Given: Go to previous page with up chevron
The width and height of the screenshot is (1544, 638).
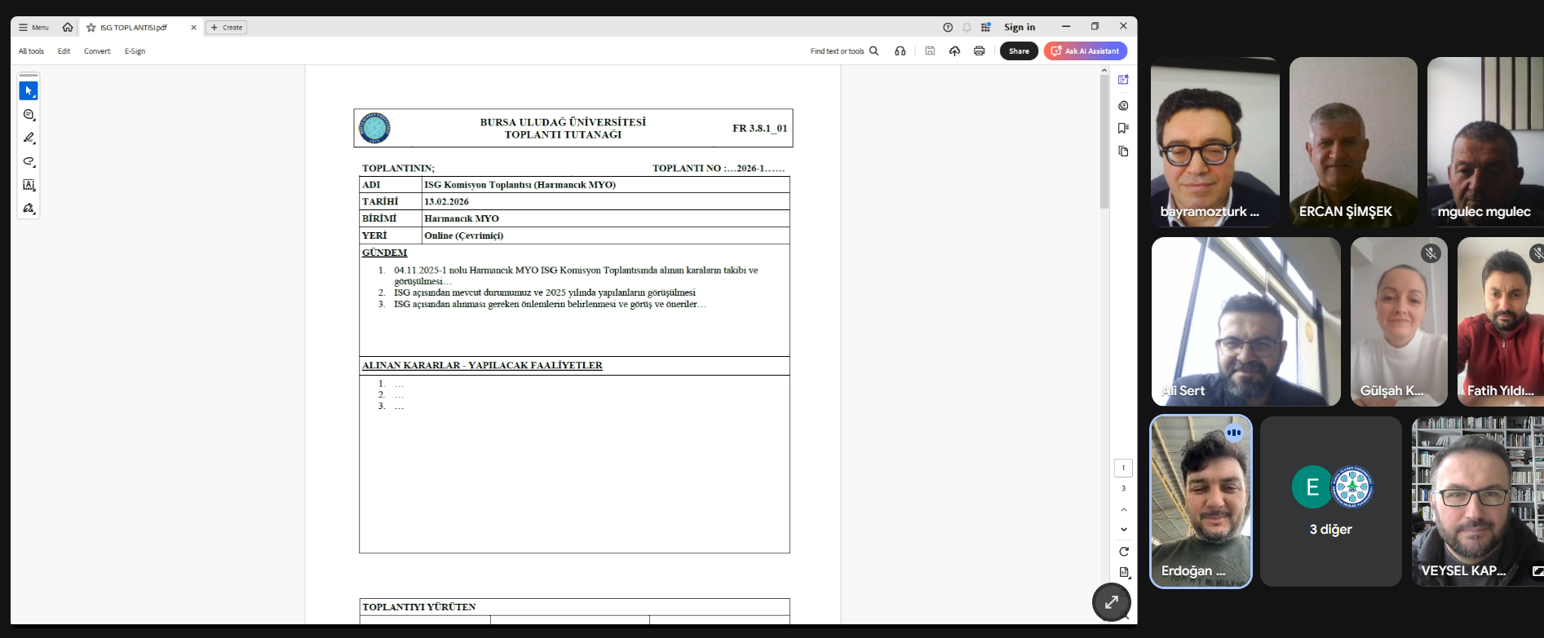Looking at the screenshot, I should (x=1123, y=509).
